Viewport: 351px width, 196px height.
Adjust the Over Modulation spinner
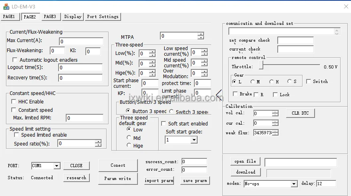(x=204, y=73)
